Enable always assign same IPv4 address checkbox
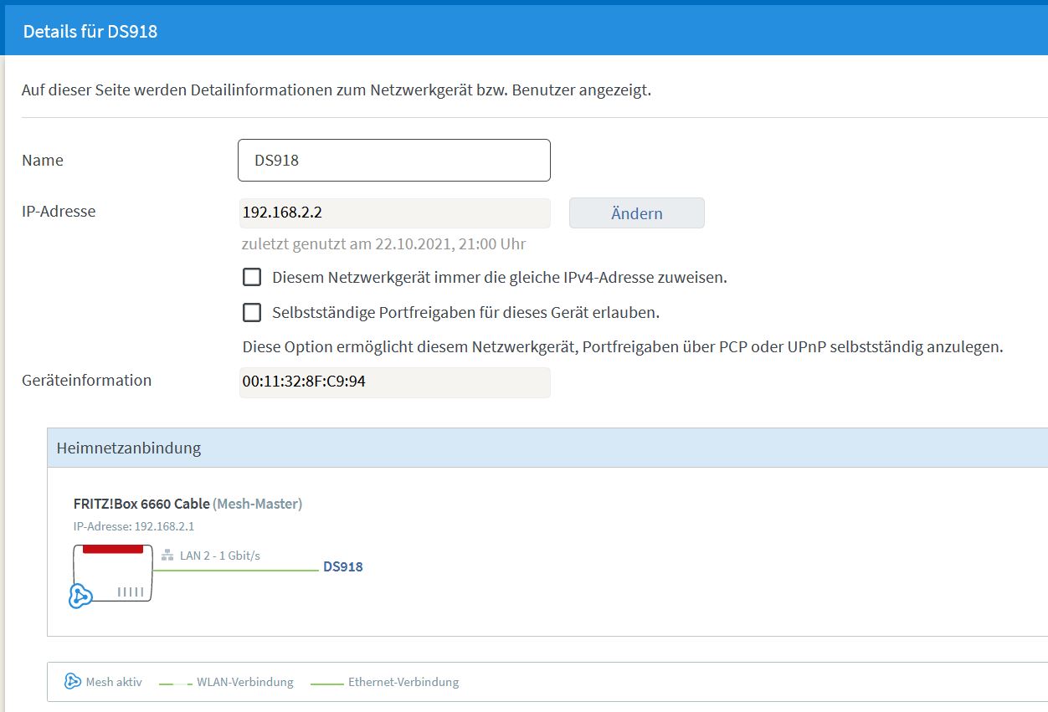The image size is (1048, 712). pyautogui.click(x=252, y=277)
